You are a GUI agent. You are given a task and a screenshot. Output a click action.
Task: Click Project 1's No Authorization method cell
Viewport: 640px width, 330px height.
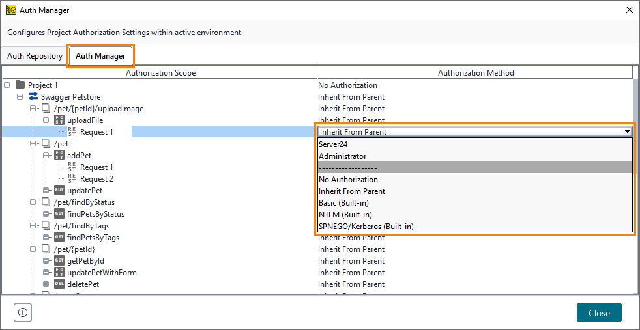click(474, 85)
